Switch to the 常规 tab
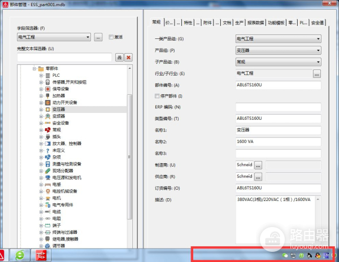The image size is (339, 262). coord(156,22)
